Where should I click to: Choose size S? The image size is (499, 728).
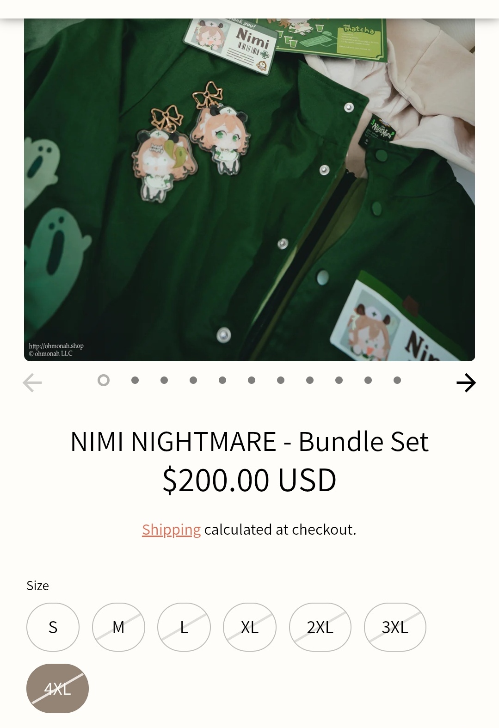(53, 627)
